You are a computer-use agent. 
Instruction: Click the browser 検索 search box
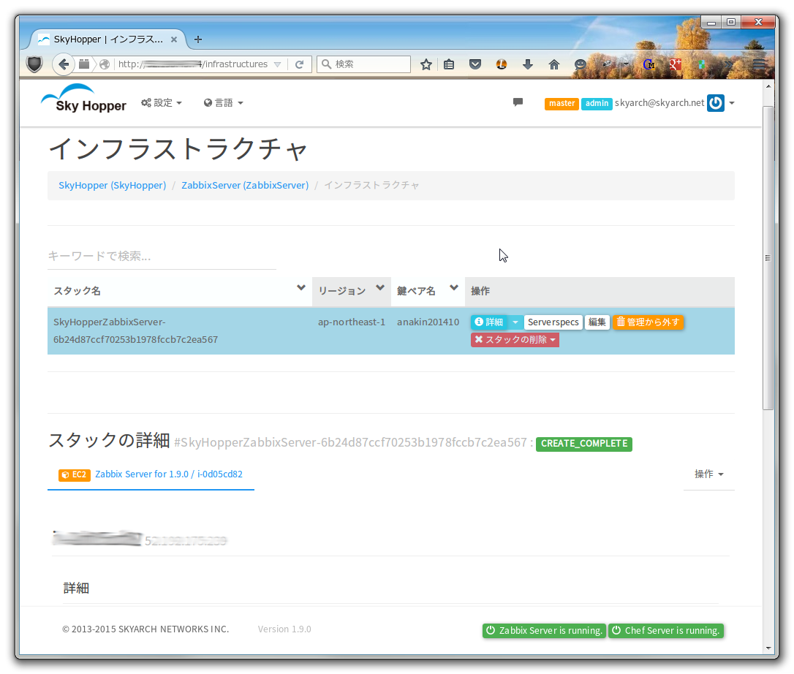coord(363,64)
